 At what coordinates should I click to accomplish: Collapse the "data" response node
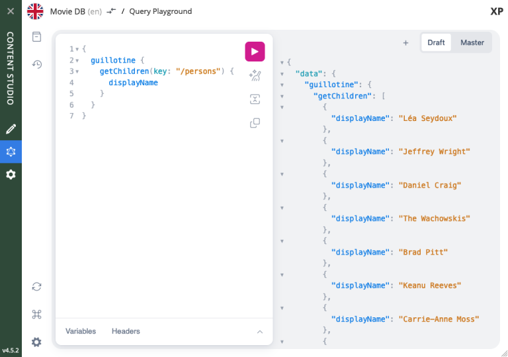282,74
